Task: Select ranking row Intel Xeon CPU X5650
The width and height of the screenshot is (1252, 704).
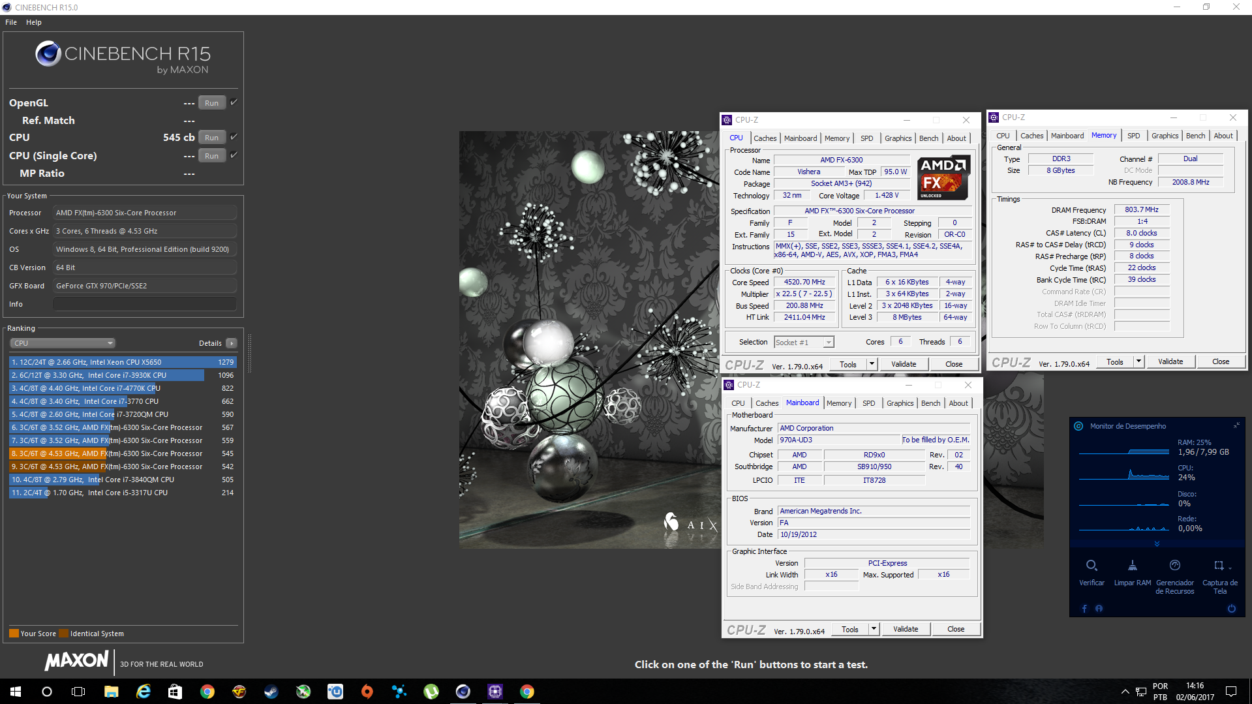Action: point(123,362)
